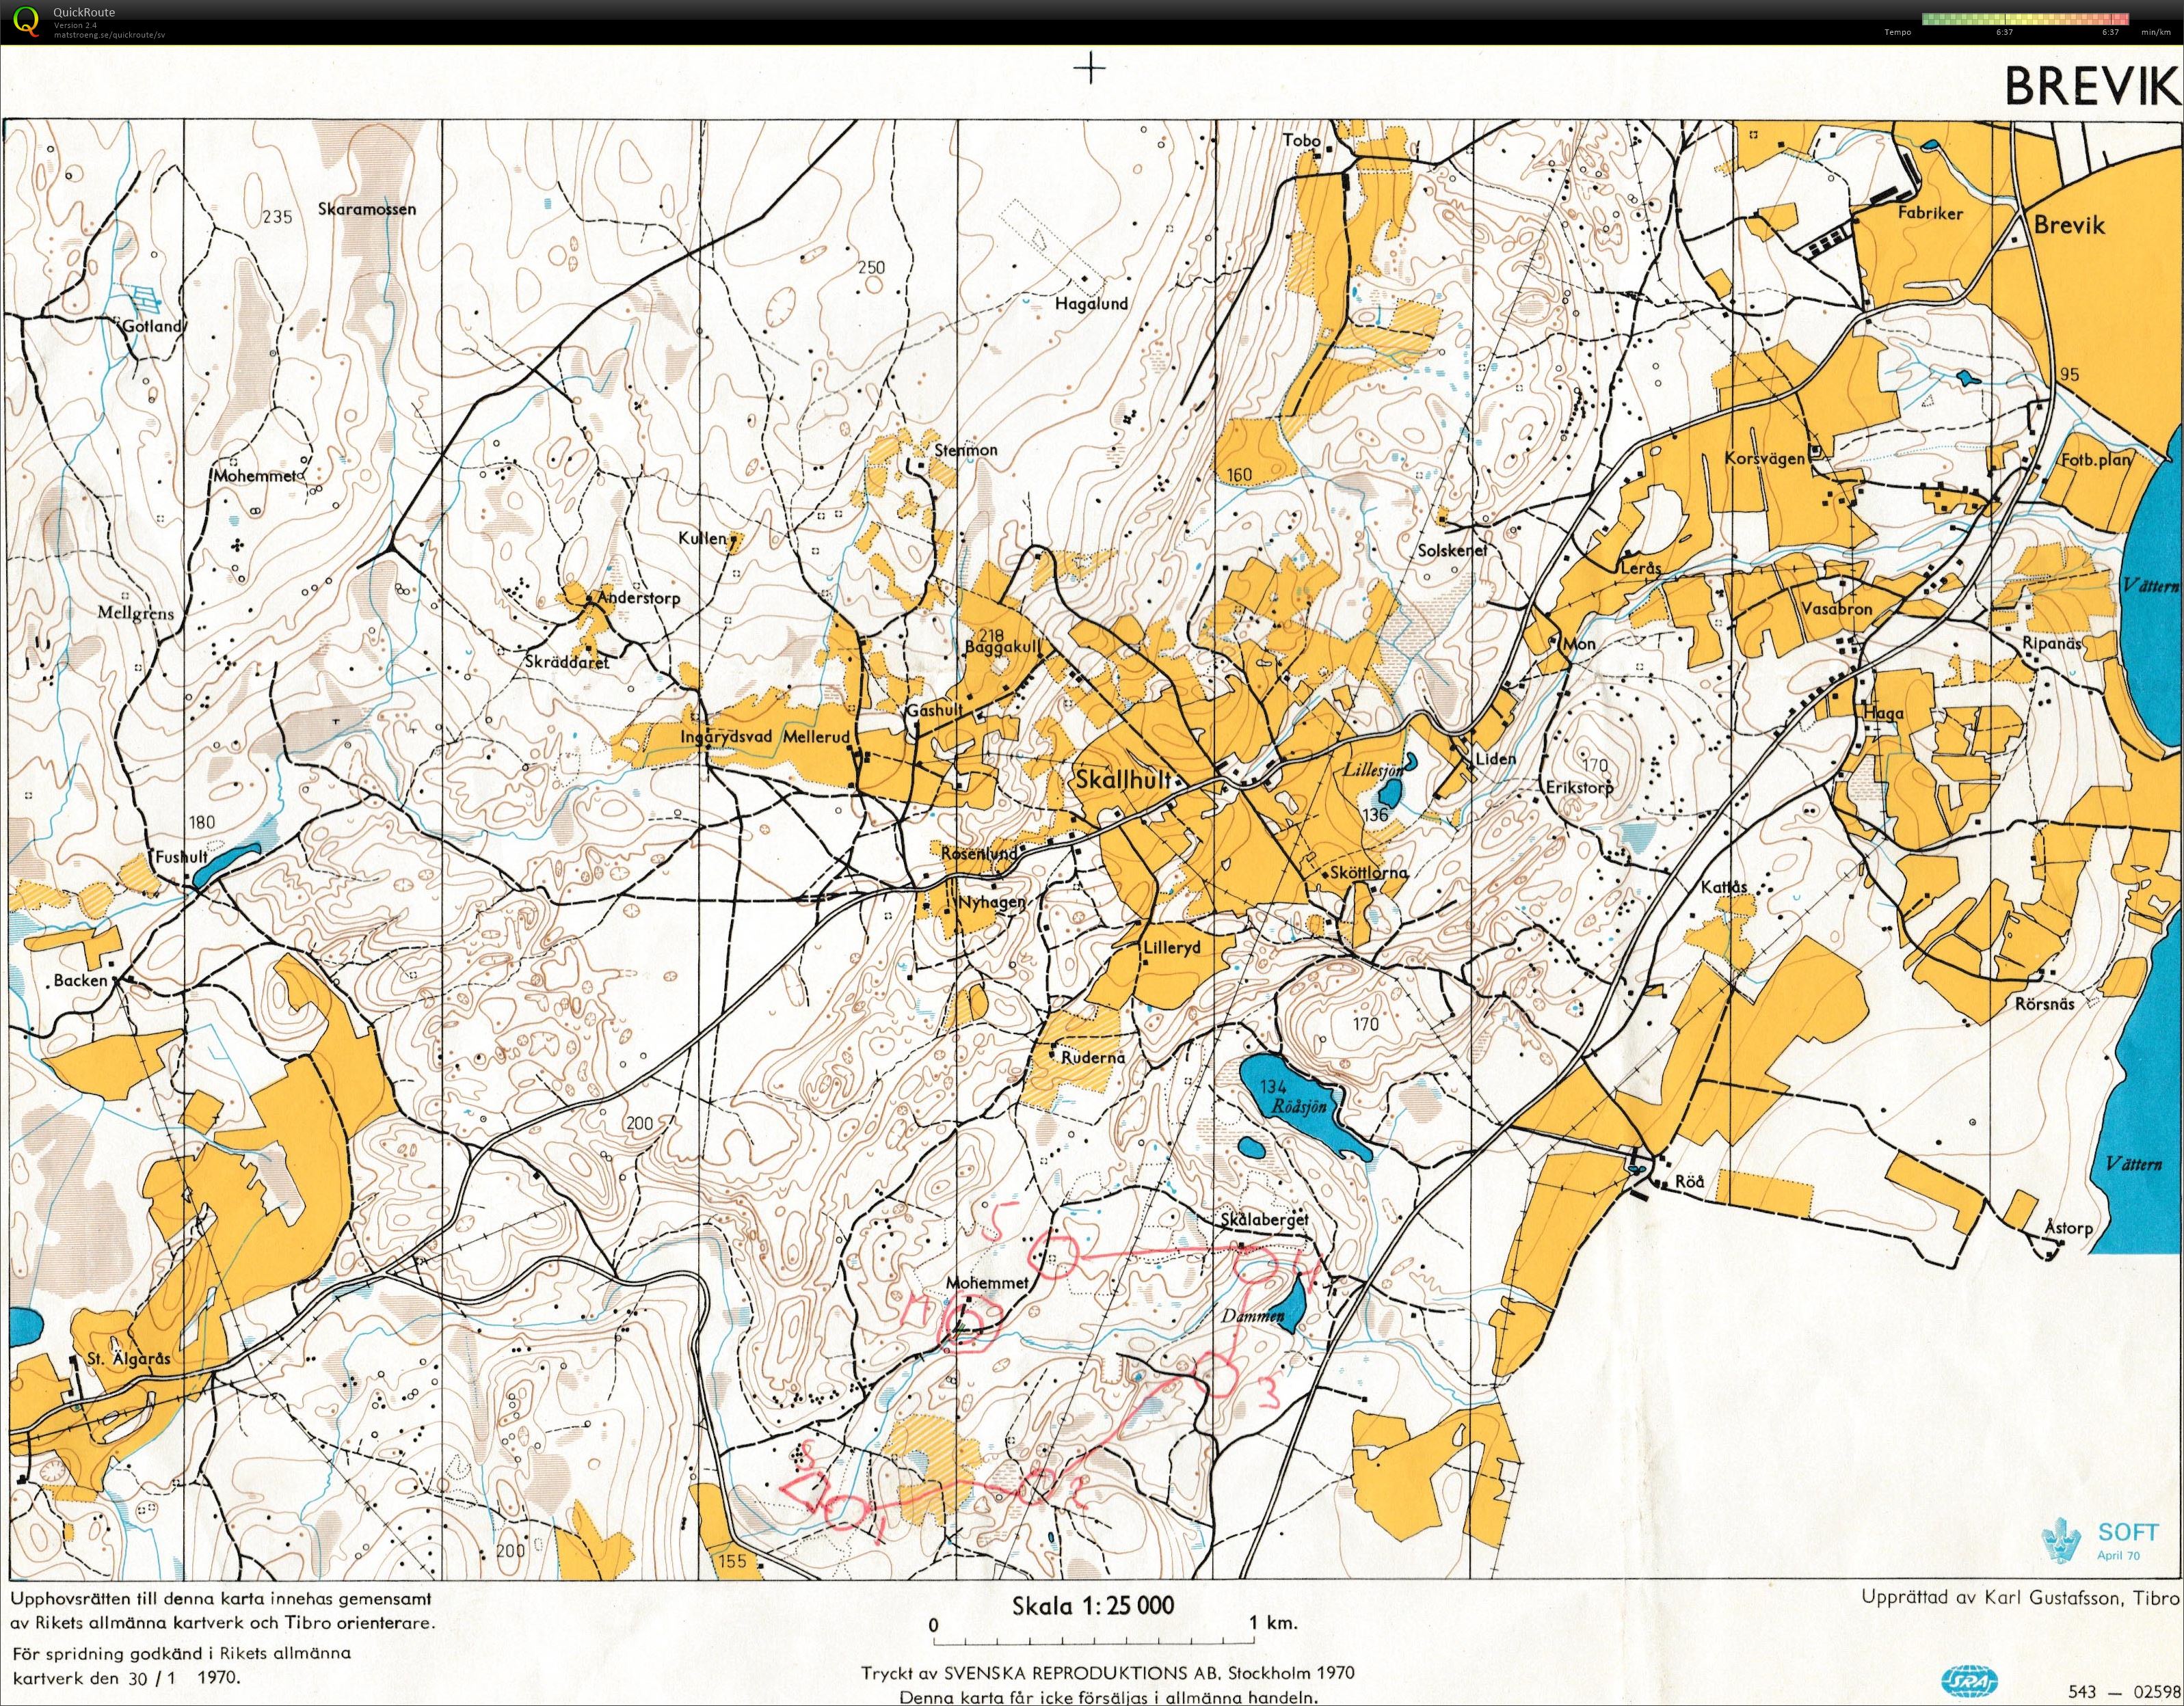
Task: Click the elevation number 250
Action: coord(871,267)
